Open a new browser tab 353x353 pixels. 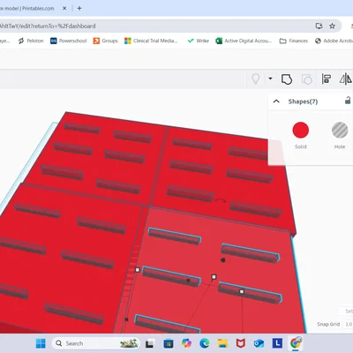pos(79,8)
